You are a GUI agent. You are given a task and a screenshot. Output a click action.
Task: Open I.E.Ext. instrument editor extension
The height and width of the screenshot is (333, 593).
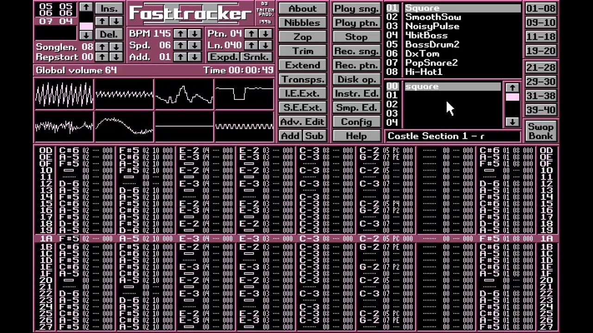click(302, 93)
